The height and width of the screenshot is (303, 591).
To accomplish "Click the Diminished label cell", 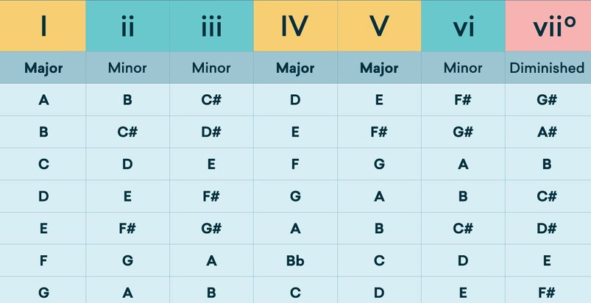I will (548, 68).
